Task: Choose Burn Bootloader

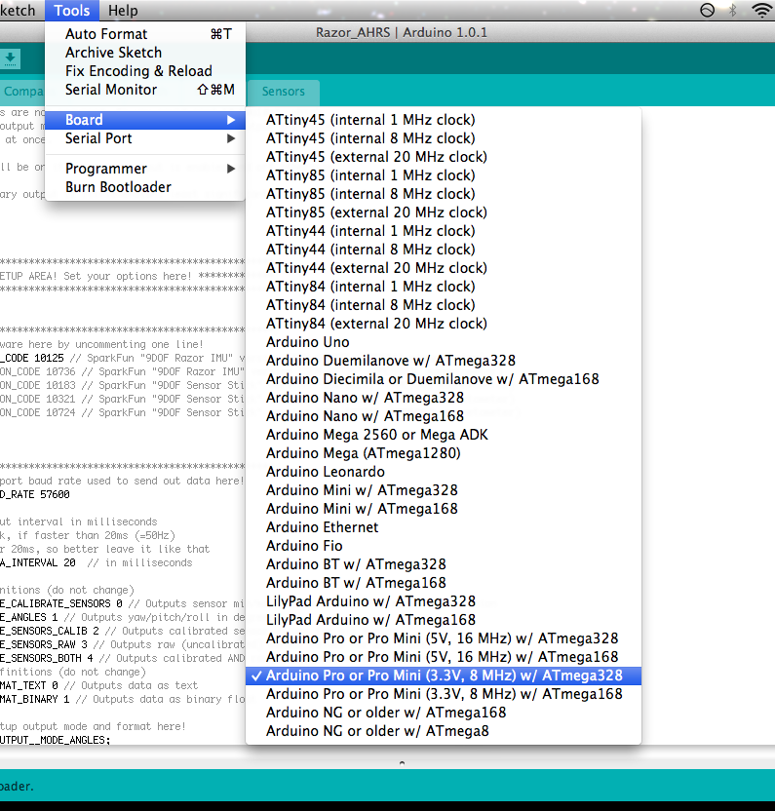Action: point(145,187)
